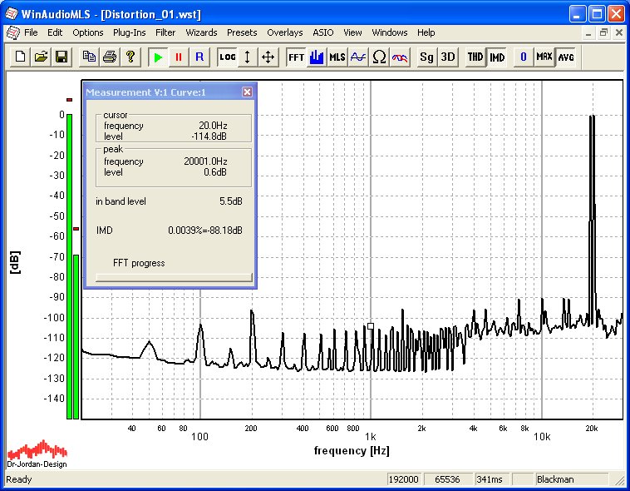The image size is (630, 491).
Task: Restore the inner document window
Action: click(603, 33)
